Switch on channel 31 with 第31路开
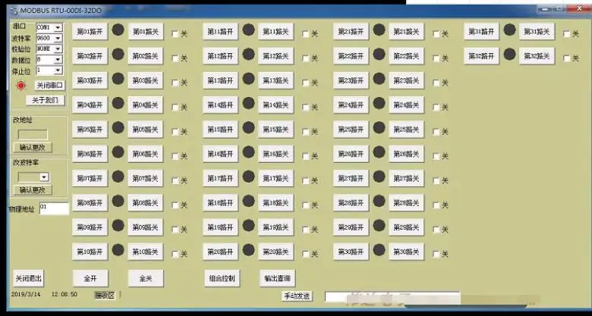 [481, 32]
